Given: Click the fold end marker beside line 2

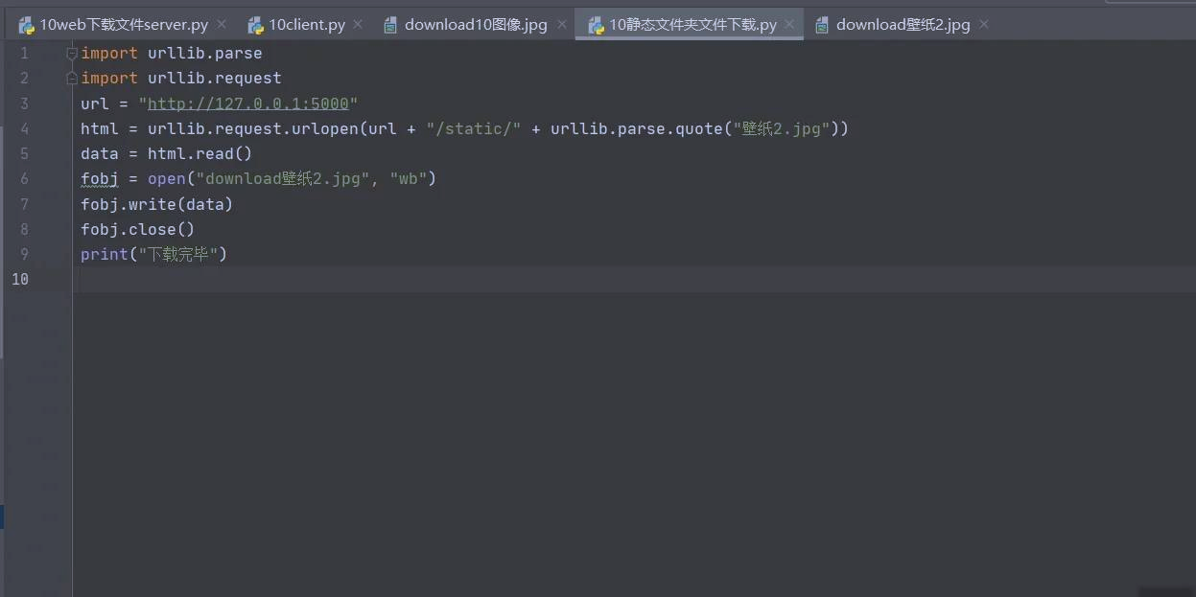Looking at the screenshot, I should tap(72, 79).
